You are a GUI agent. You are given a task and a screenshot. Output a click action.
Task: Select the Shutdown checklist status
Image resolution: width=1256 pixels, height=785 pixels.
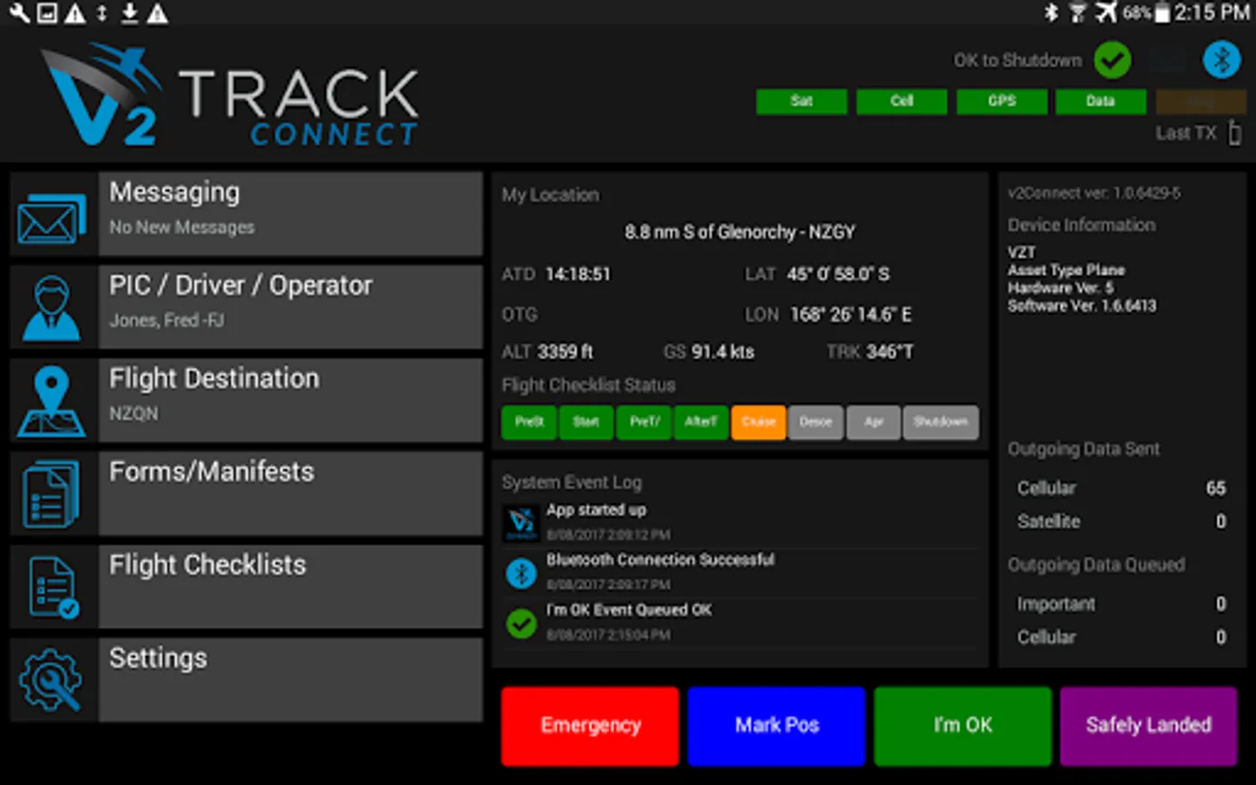click(x=941, y=422)
